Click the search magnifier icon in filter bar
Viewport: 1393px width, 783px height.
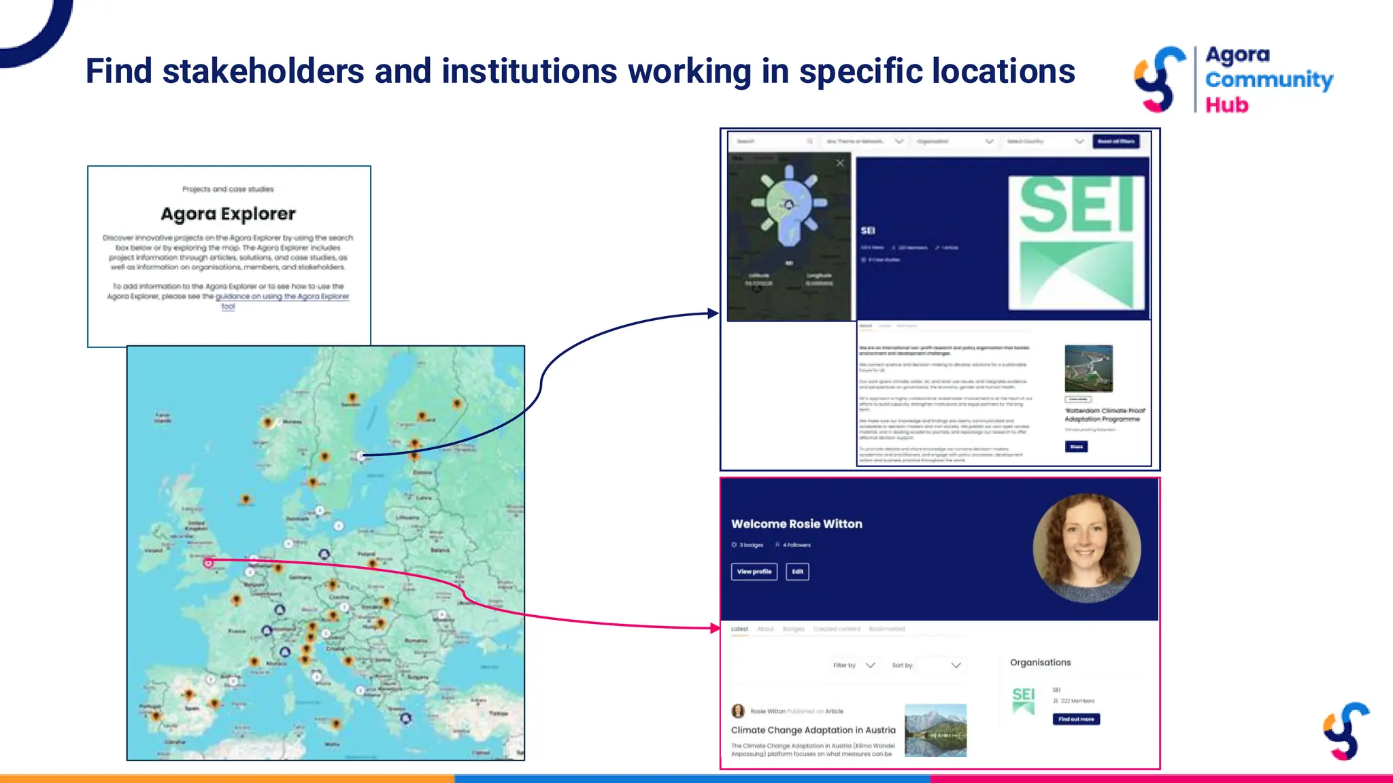pos(809,141)
